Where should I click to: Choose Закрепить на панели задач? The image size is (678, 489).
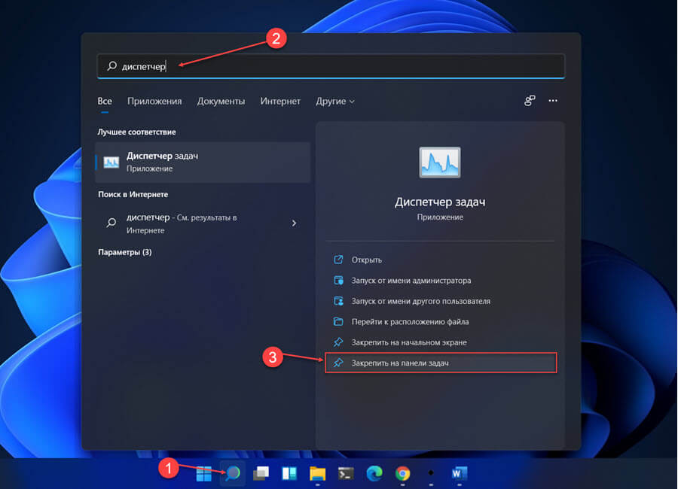pos(441,363)
